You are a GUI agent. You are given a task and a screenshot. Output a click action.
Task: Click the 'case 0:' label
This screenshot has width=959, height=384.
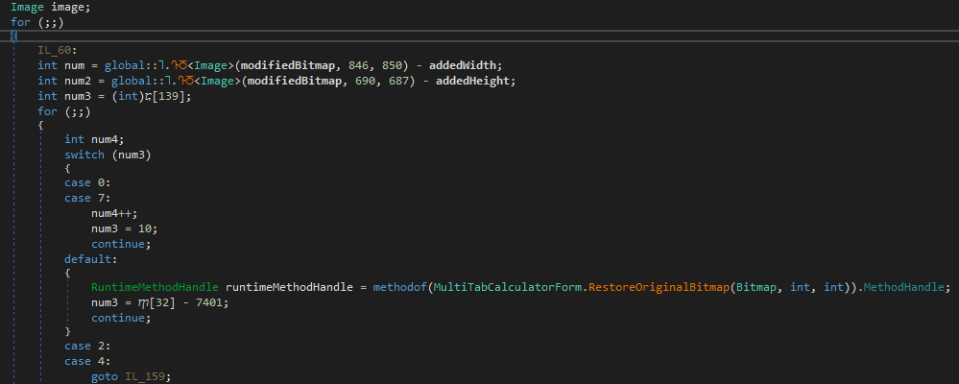coord(87,182)
